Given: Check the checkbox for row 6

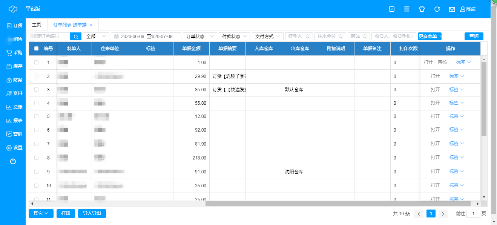Looking at the screenshot, I should 36,130.
